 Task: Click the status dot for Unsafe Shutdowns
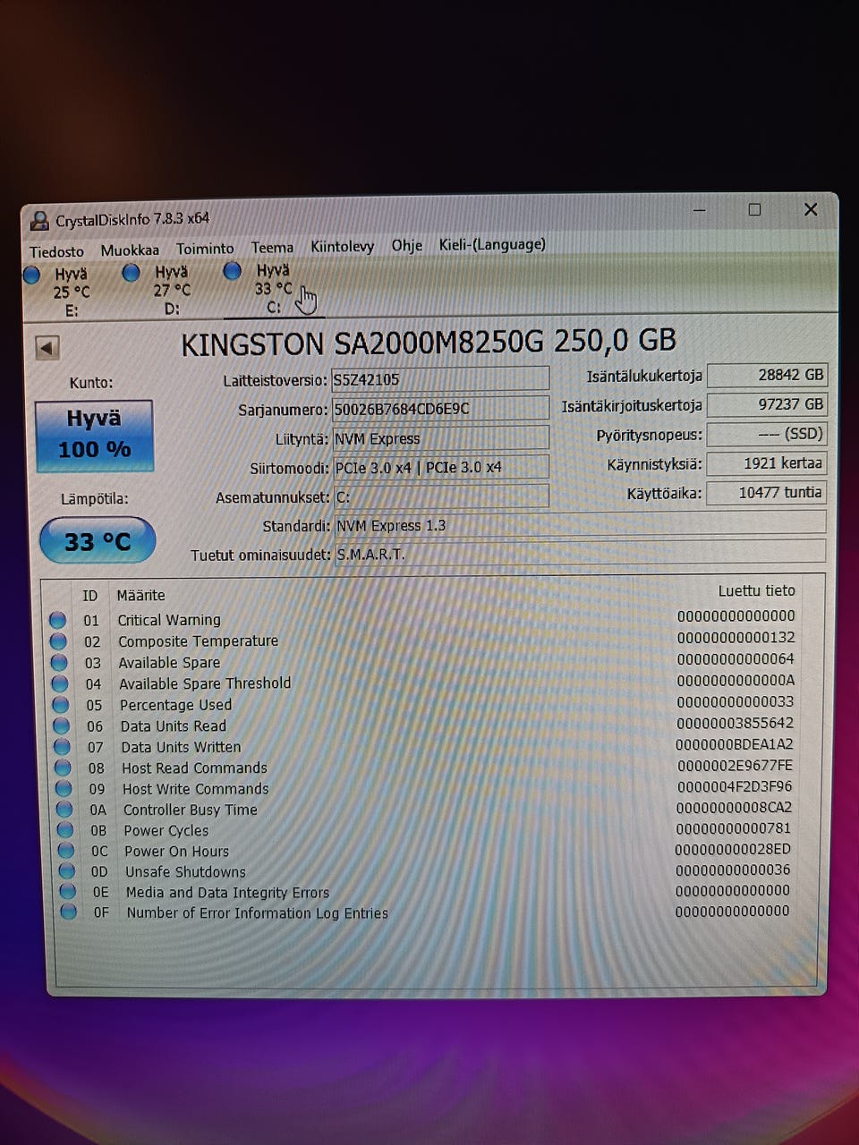[67, 871]
